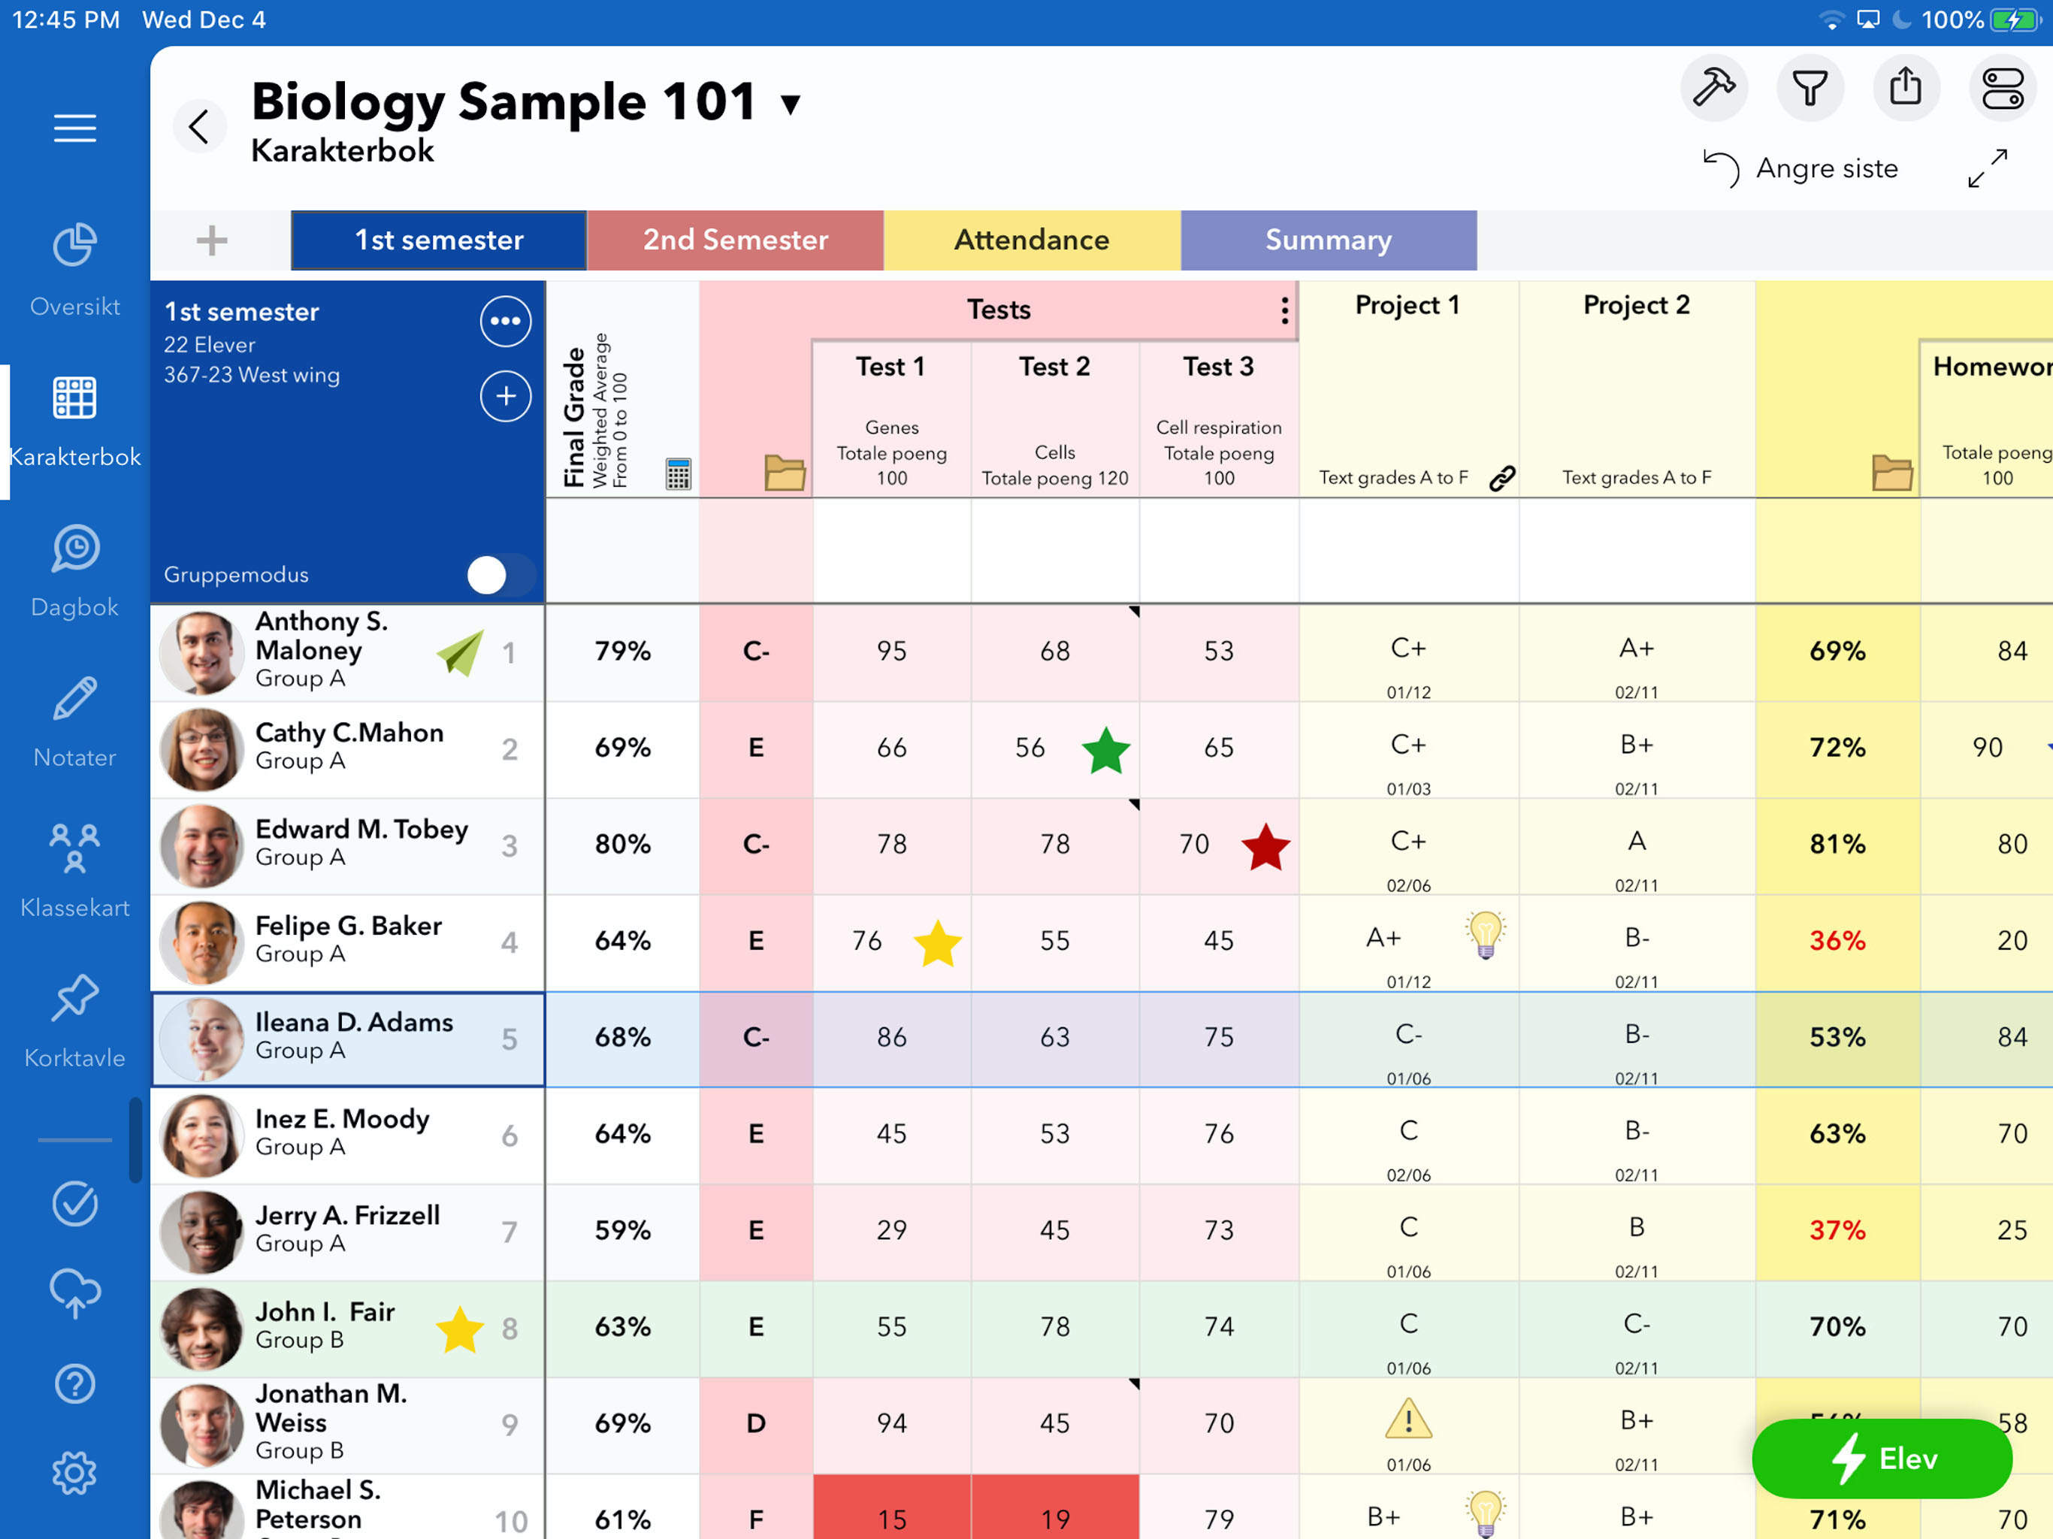
Task: Open Tests category three-dot options
Action: (1284, 310)
